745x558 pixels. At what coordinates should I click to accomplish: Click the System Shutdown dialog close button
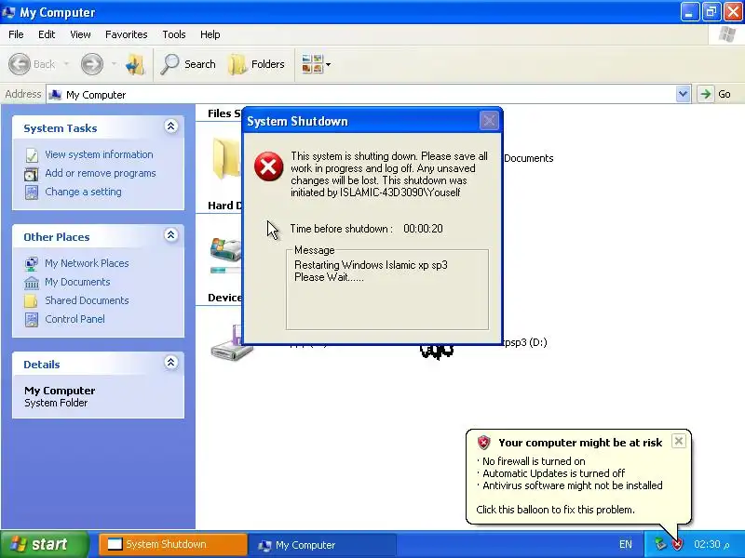pos(489,121)
